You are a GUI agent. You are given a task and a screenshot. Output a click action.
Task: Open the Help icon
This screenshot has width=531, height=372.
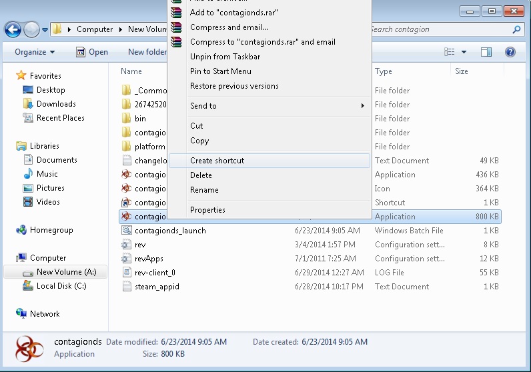click(510, 52)
